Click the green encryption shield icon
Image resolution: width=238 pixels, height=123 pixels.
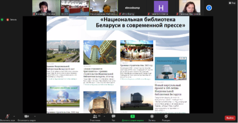[x=2, y=19]
